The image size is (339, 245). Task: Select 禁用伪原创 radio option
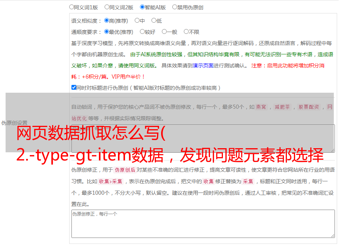(175, 7)
